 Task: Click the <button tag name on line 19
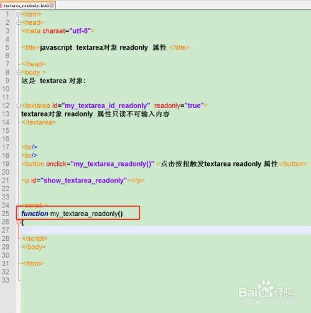click(x=32, y=164)
